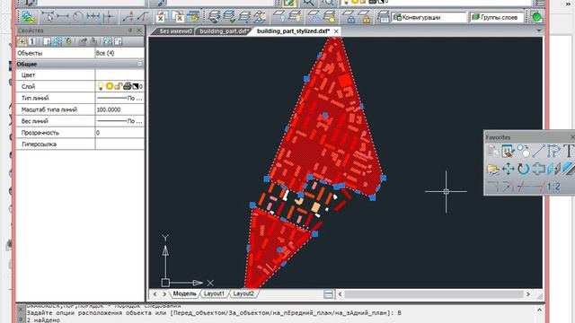
Task: Select the building_part_stylized.dxf tab
Action: (x=293, y=31)
